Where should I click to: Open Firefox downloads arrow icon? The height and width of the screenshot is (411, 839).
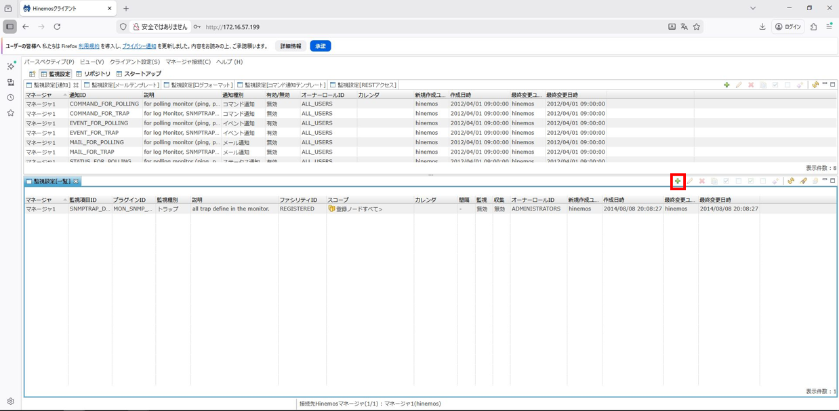(762, 27)
